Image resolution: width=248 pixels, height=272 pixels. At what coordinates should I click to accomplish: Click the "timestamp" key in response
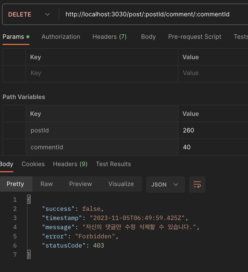tap(62, 218)
